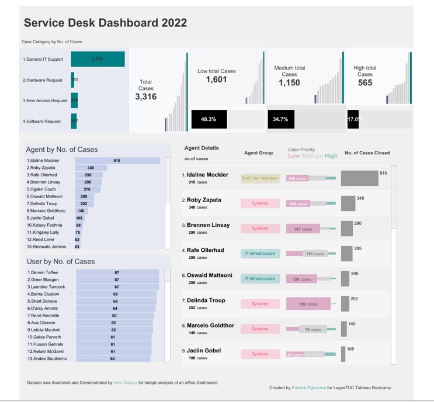This screenshot has width=434, height=402.
Task: Click Marcelo Goldthor's 79 cases priority bar
Action: pyautogui.click(x=313, y=329)
